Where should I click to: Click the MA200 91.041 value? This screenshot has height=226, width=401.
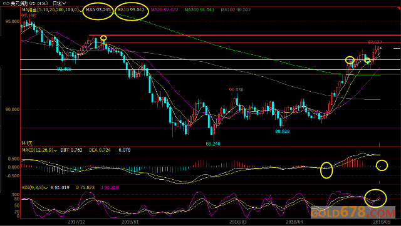pyautogui.click(x=199, y=10)
